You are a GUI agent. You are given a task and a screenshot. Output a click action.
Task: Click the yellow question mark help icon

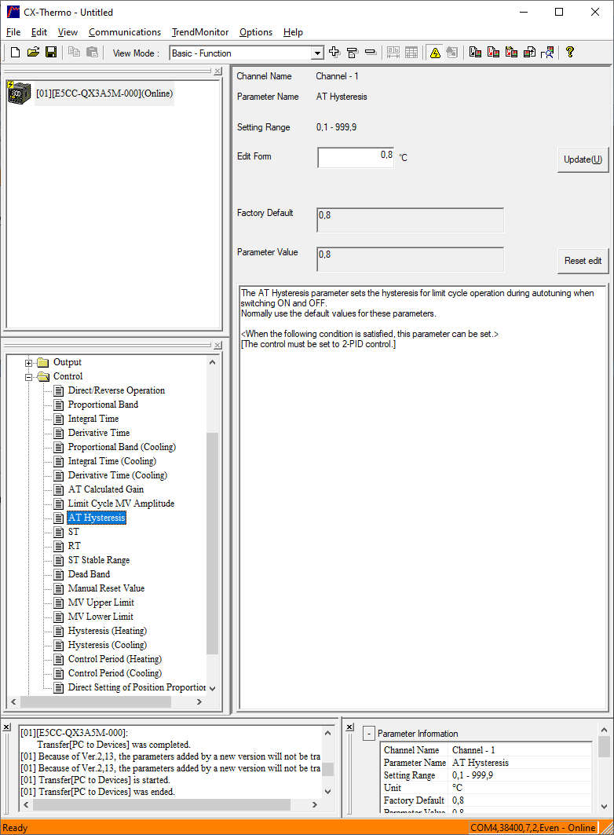pos(570,52)
